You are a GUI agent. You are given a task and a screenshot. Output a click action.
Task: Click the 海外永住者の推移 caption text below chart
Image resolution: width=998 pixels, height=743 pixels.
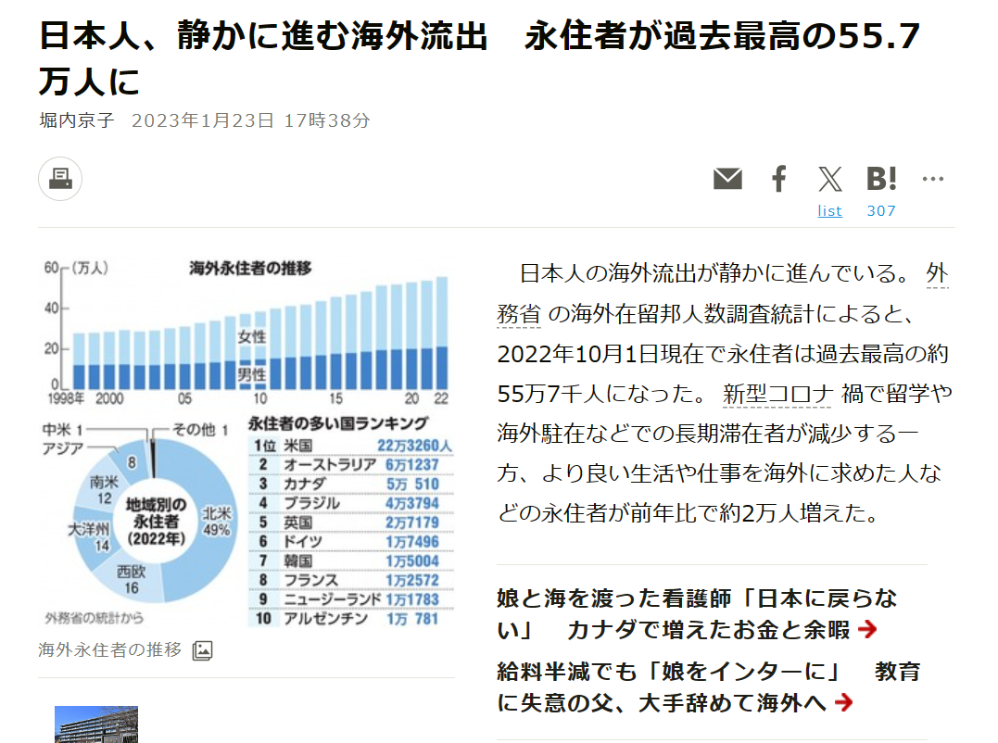[109, 650]
